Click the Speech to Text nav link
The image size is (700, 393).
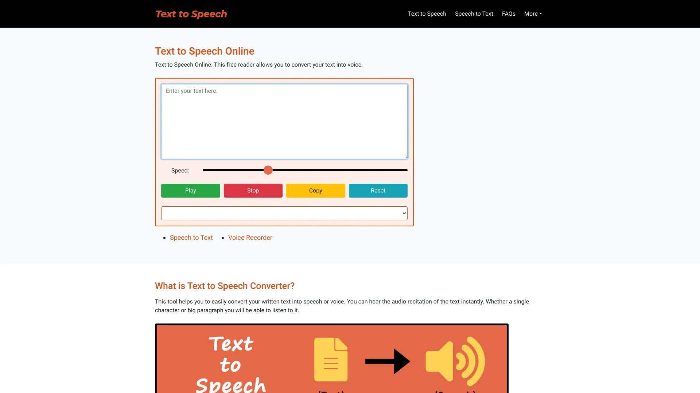coord(474,13)
